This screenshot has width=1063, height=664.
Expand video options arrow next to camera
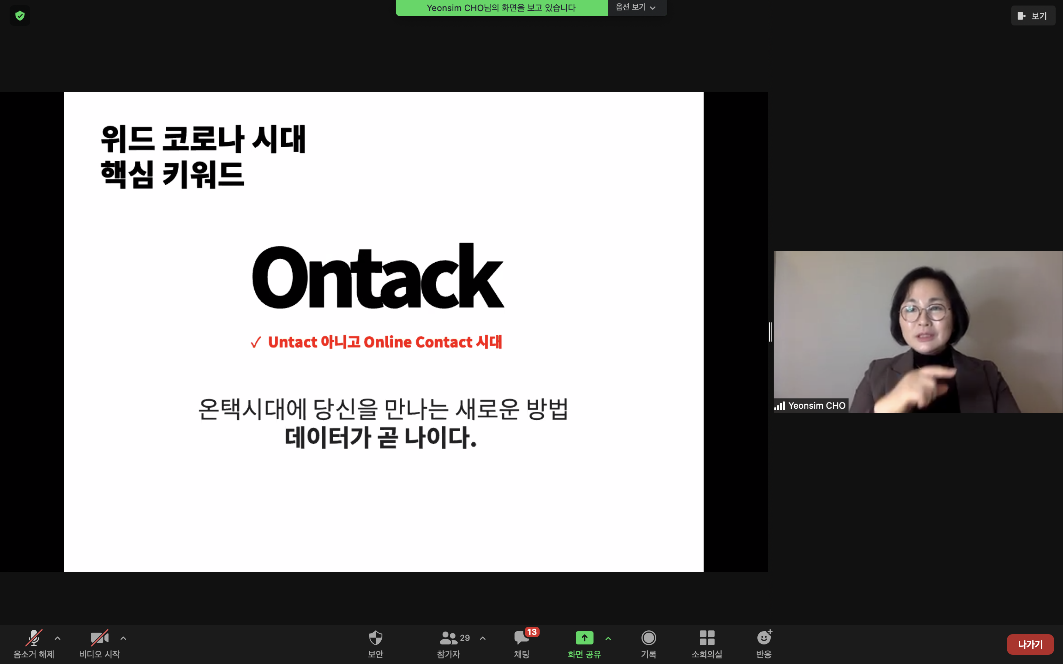(x=123, y=638)
